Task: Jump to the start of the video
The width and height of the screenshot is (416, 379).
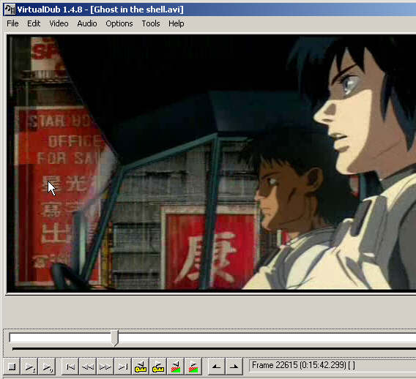Action: click(x=70, y=367)
